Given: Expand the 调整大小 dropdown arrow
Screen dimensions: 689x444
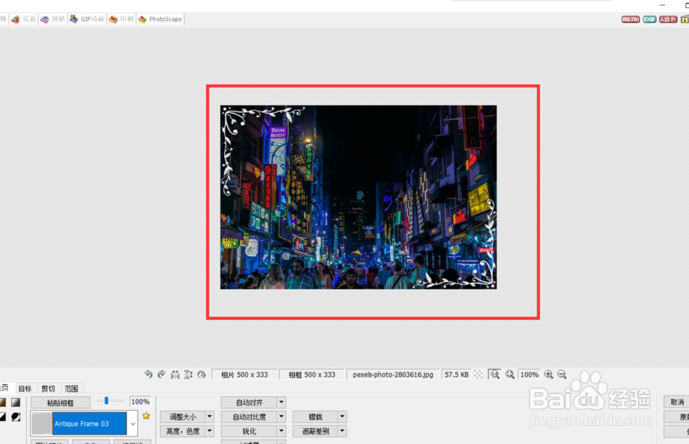Looking at the screenshot, I should (209, 416).
